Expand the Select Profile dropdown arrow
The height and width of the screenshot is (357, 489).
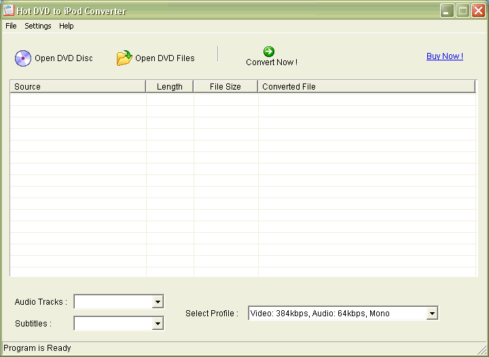click(432, 314)
